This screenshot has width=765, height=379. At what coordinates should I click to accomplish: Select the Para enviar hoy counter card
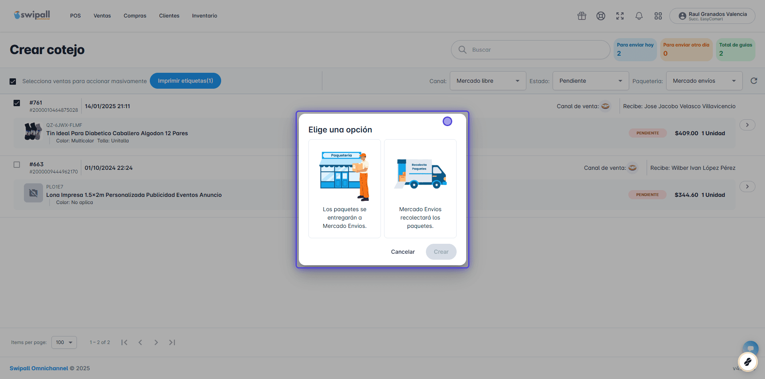point(635,50)
